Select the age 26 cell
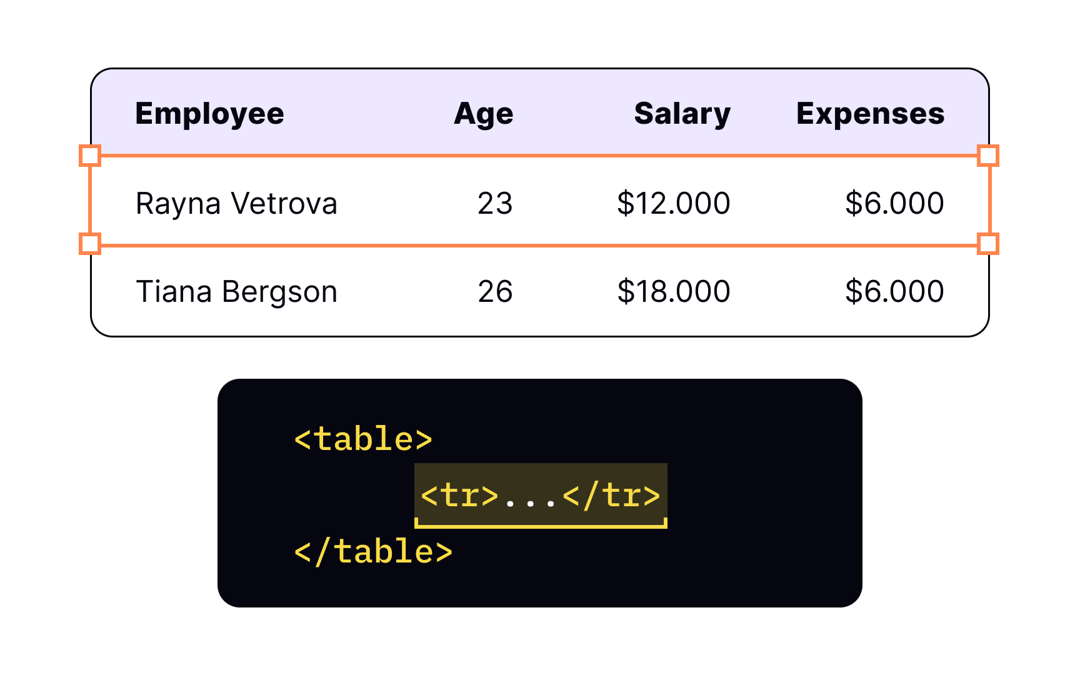Viewport: 1080px width, 675px height. pos(495,292)
